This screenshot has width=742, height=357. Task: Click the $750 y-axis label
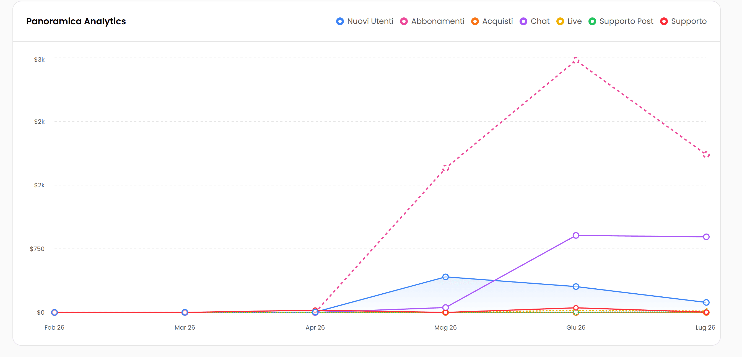pos(37,249)
